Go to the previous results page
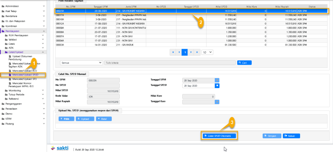333x152 pixels. [179, 52]
